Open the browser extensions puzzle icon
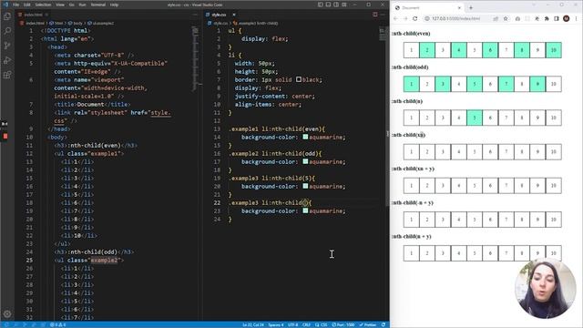 (547, 18)
